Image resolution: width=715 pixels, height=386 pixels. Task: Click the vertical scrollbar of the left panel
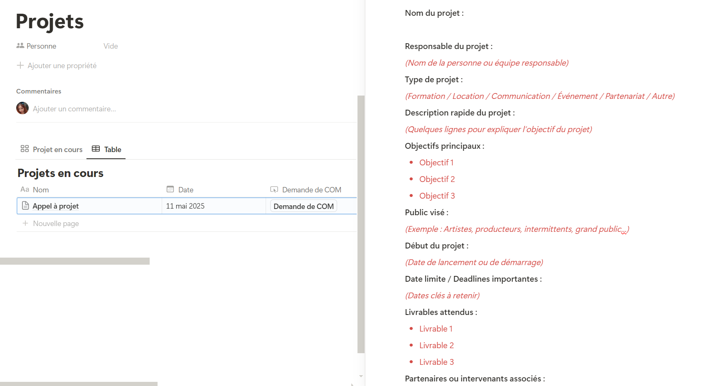pos(361,224)
